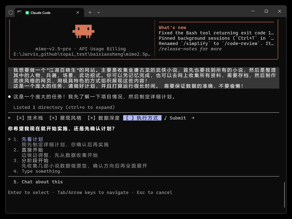This screenshot has width=292, height=219.
Task: Click the description 边做边调整
Action: (59, 155)
